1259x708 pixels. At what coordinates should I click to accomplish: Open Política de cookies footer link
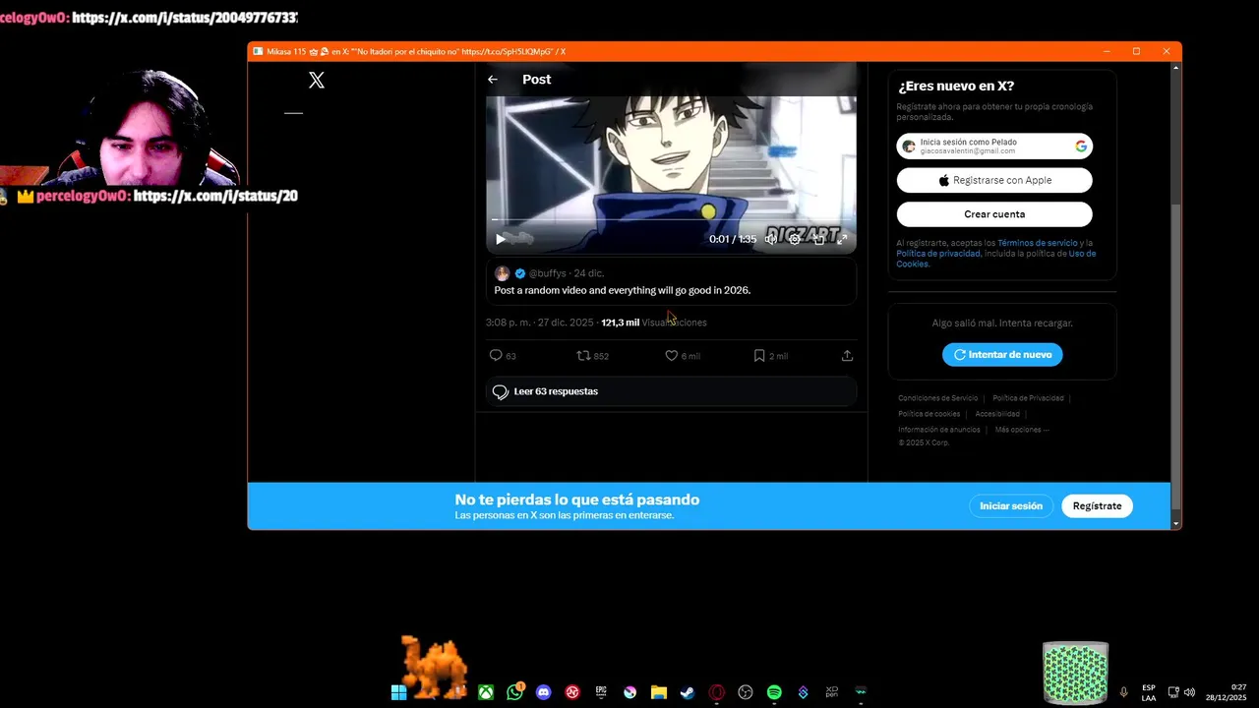click(x=929, y=414)
